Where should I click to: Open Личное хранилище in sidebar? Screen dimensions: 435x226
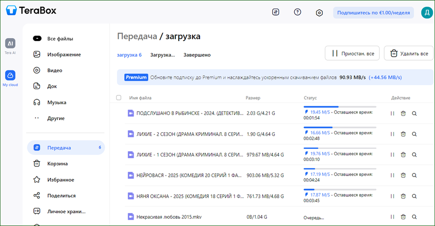pyautogui.click(x=66, y=211)
